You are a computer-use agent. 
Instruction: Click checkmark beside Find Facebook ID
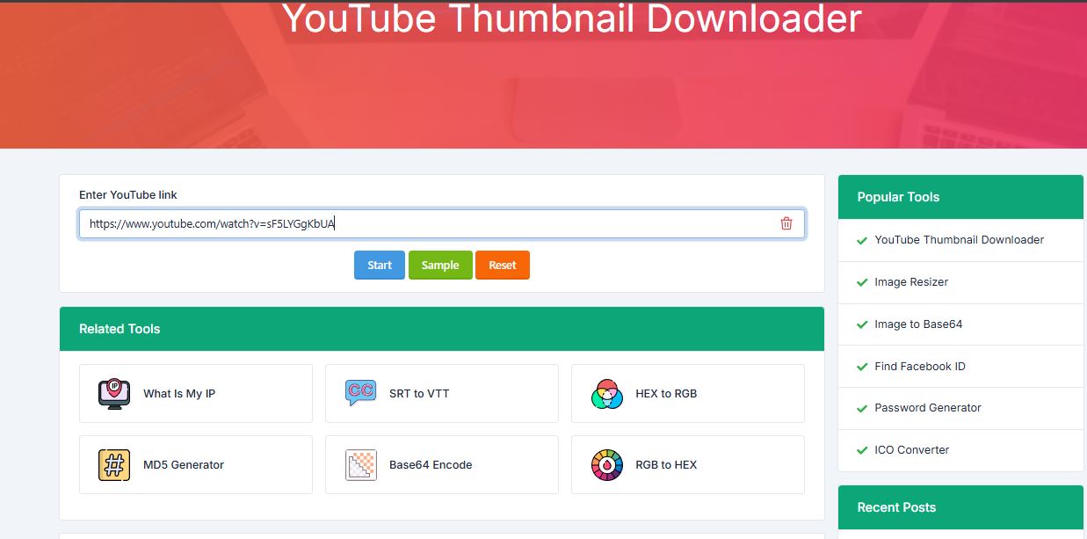coord(862,367)
